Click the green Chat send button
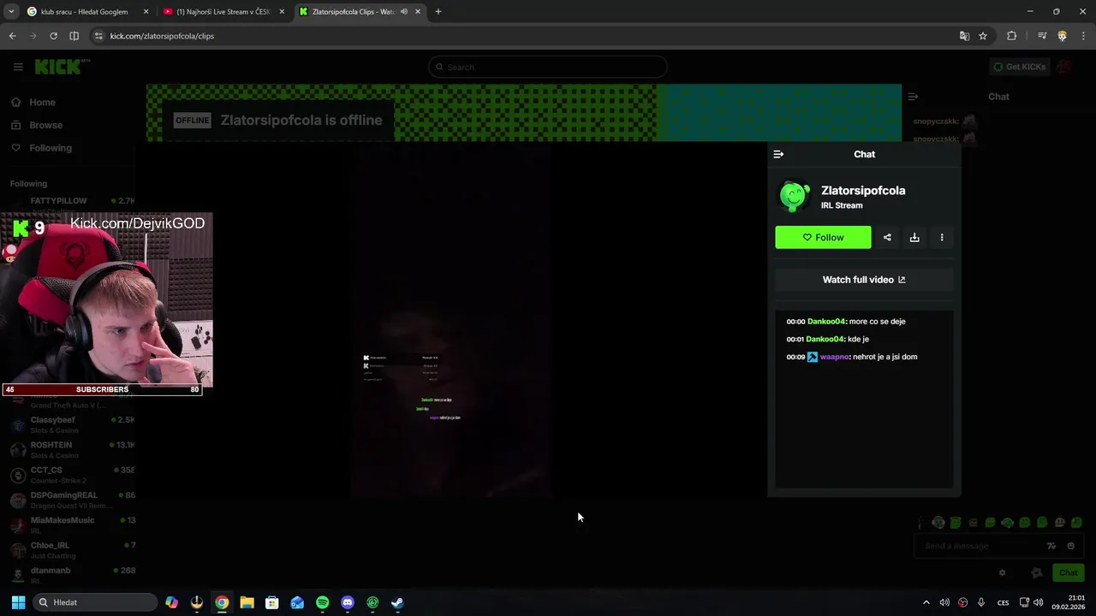1096x616 pixels. point(1069,573)
